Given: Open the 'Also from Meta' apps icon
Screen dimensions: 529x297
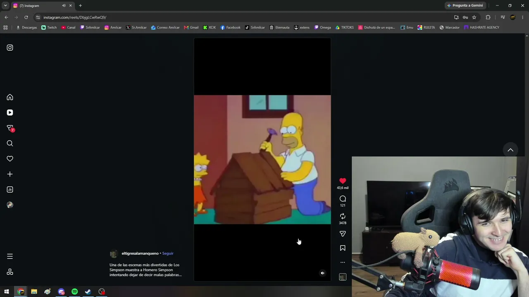Looking at the screenshot, I should coord(10,272).
